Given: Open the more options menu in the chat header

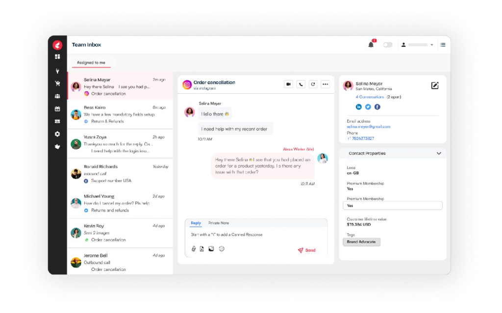Looking at the screenshot, I should 325,84.
